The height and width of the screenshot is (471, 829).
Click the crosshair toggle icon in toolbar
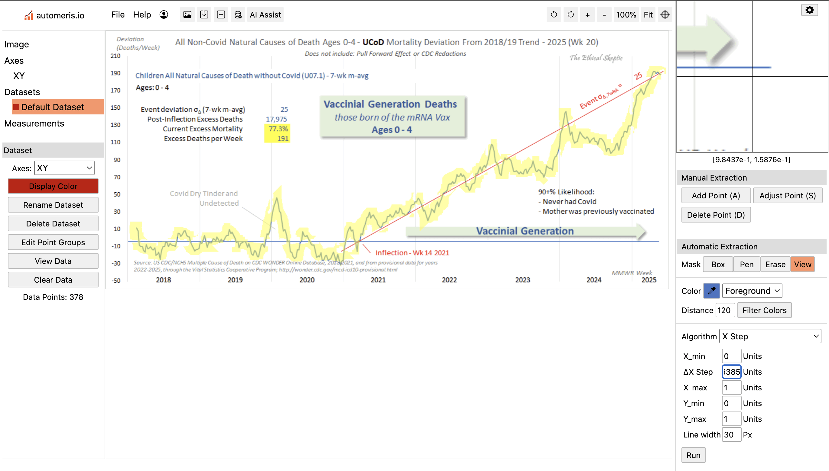pos(665,15)
